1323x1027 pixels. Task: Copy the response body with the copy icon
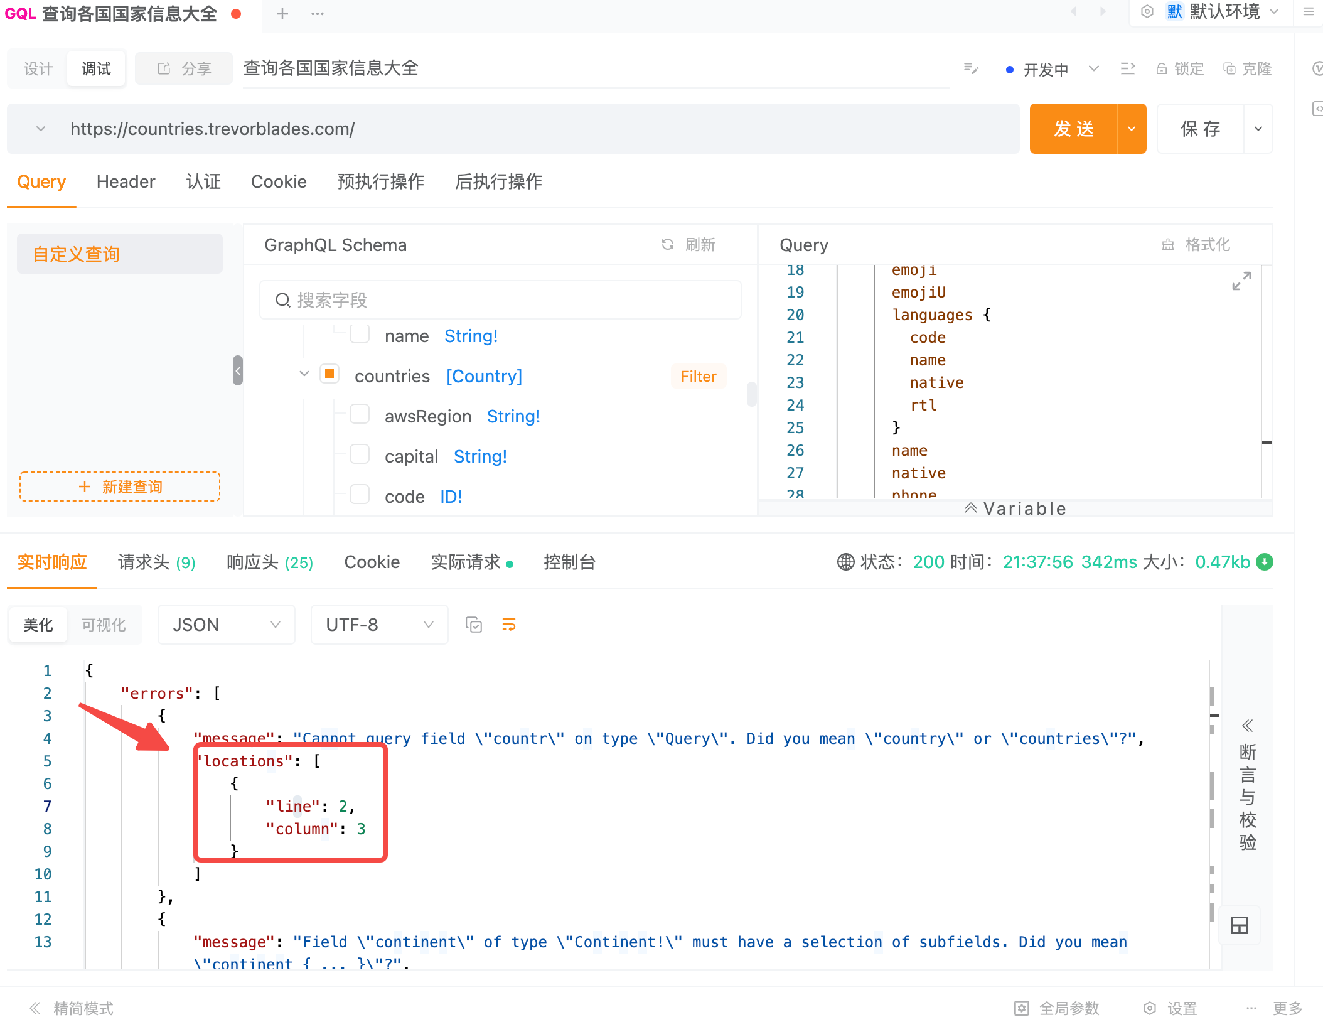pos(474,625)
